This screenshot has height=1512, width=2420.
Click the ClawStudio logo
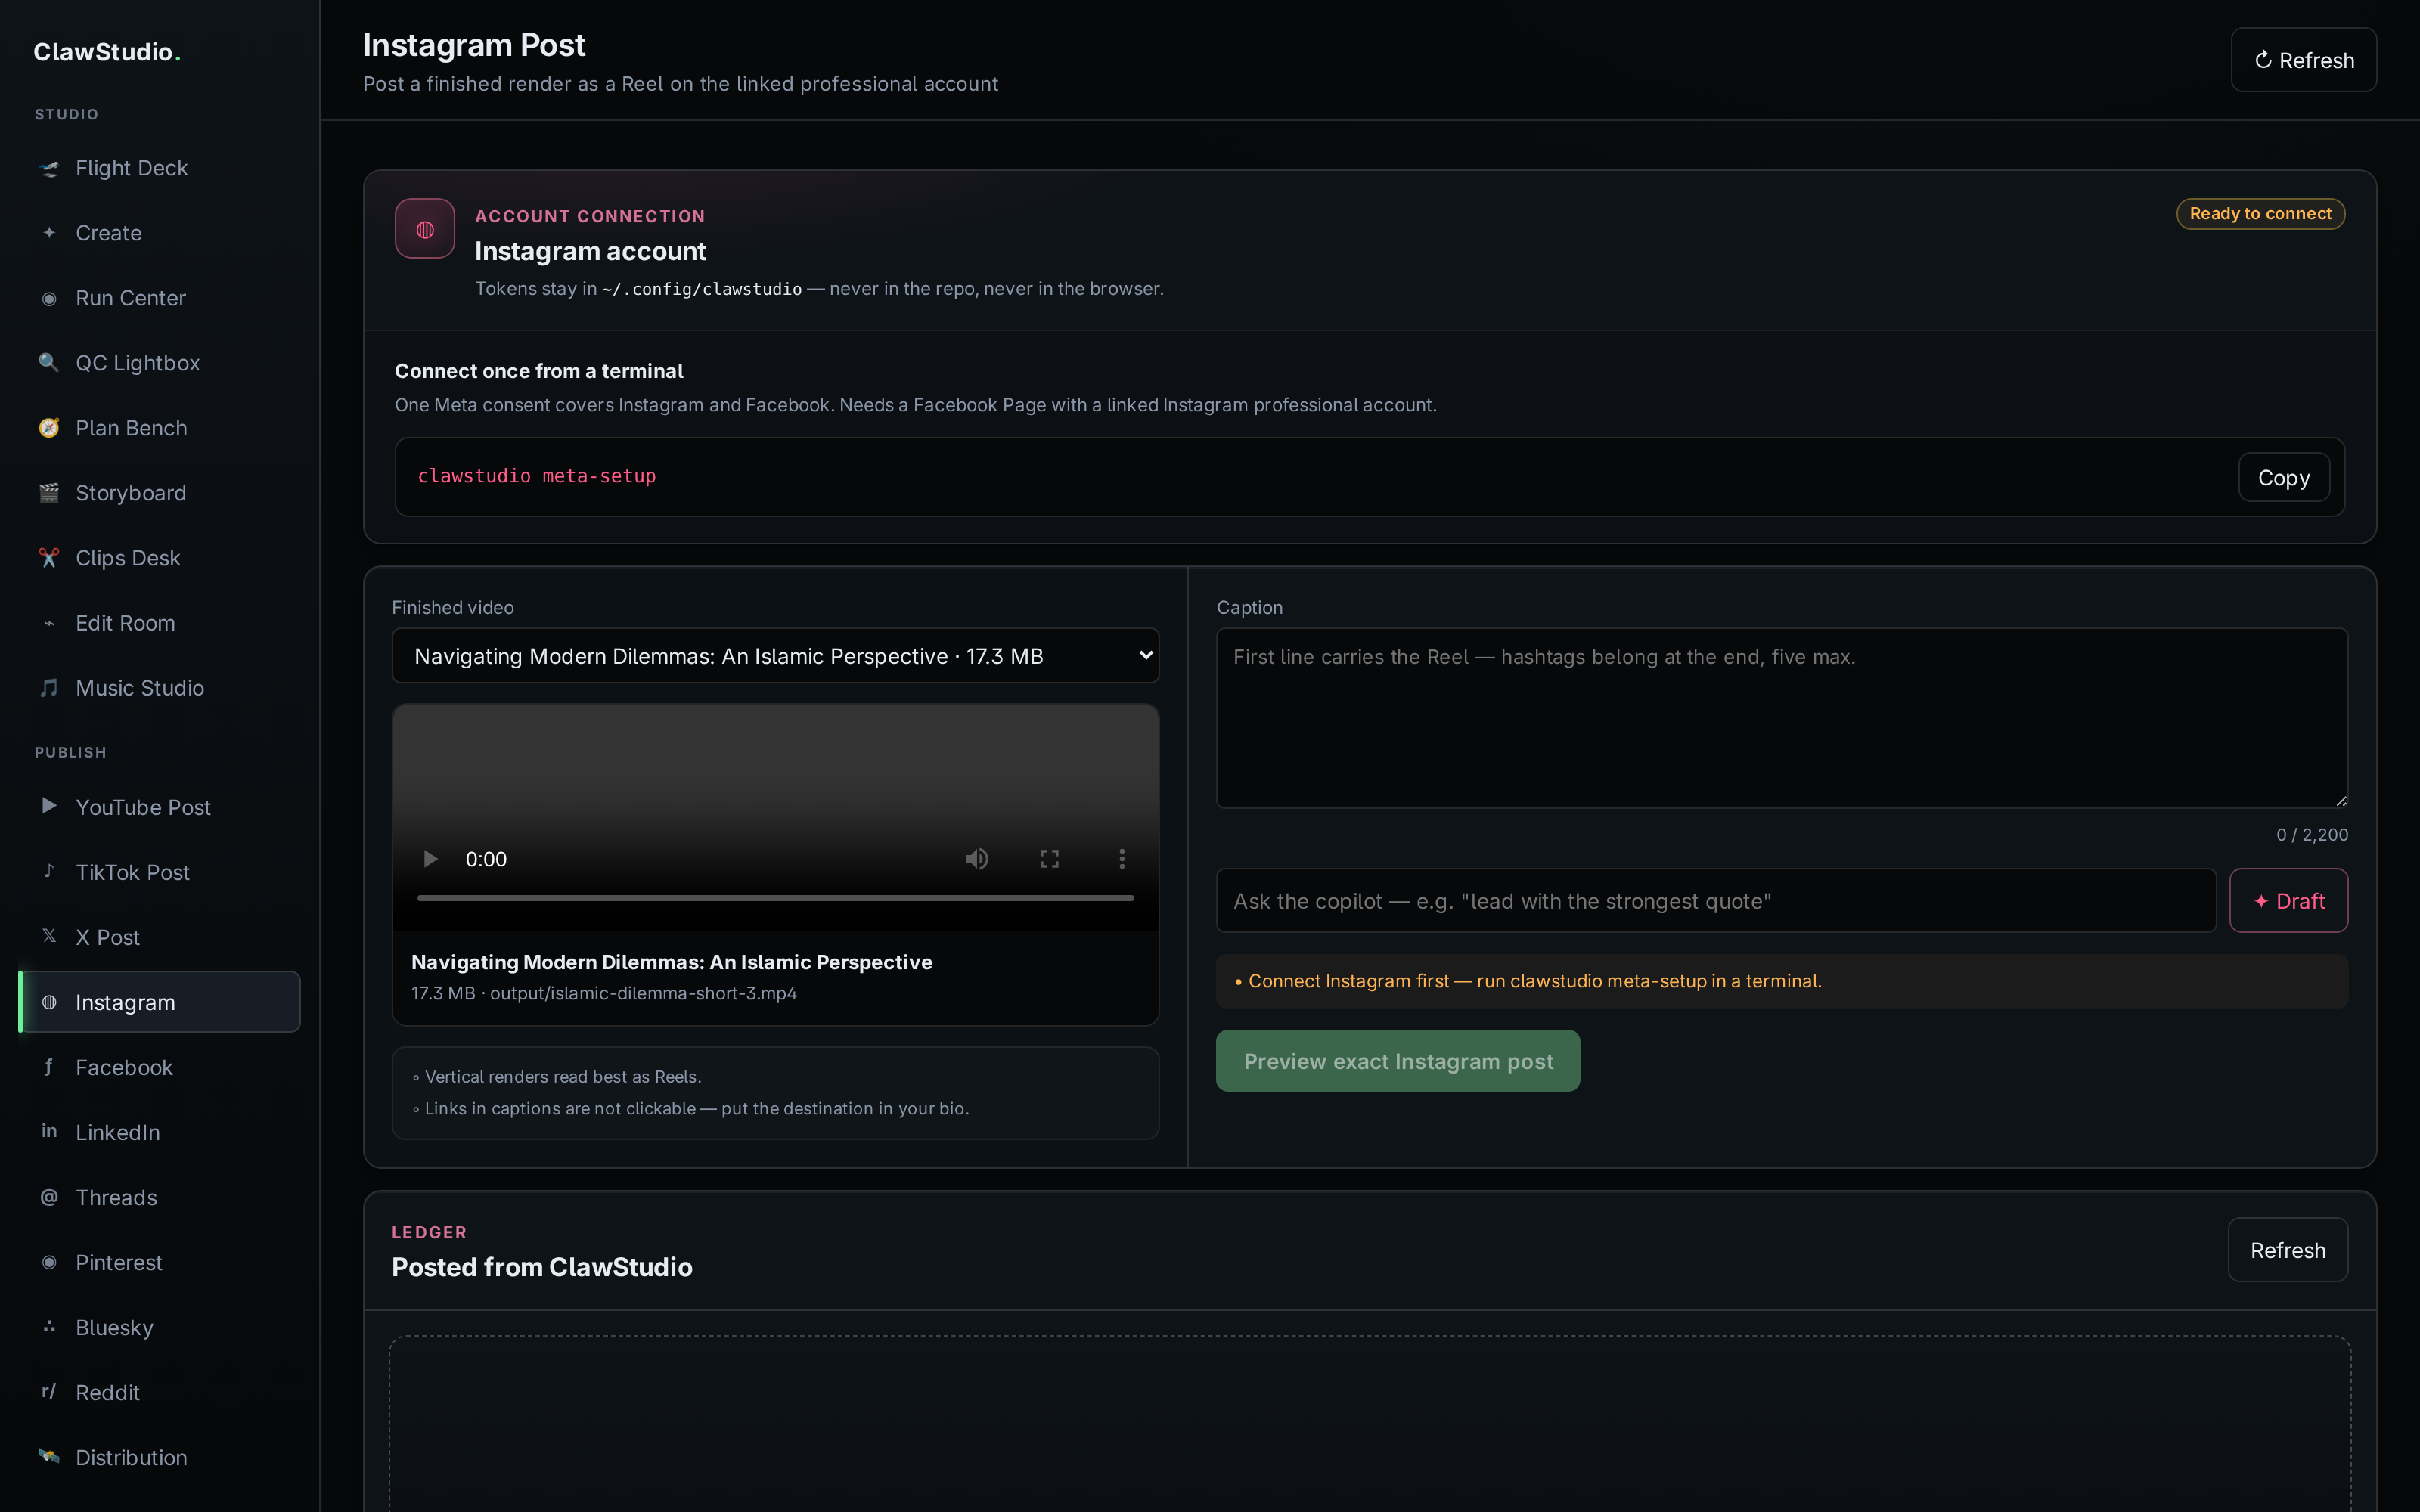tap(107, 52)
